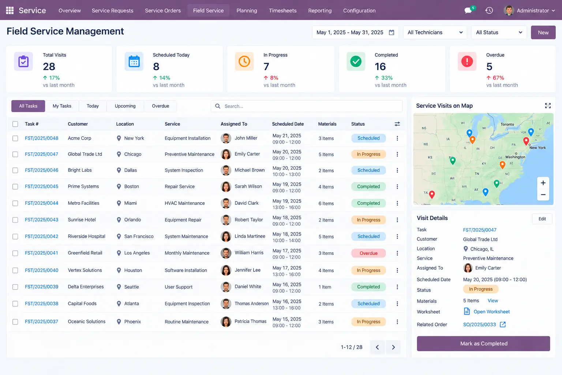Open the activity history clock icon
Screen dimensions: 562x375
click(x=489, y=10)
